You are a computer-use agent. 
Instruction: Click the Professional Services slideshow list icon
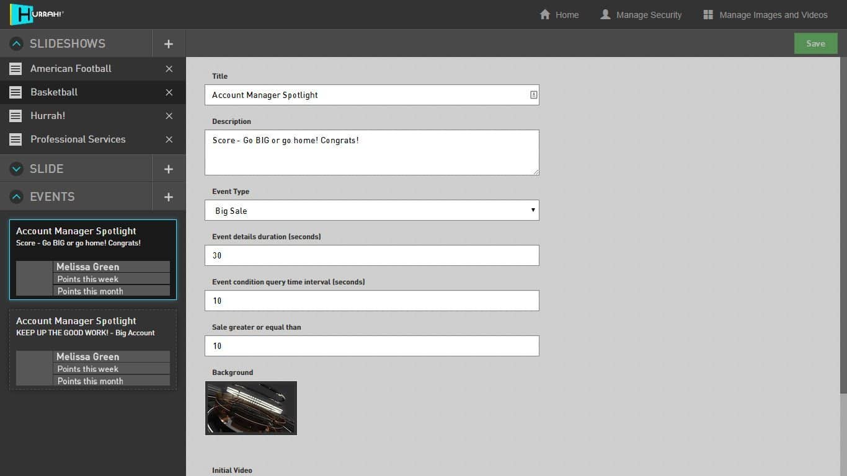coord(15,139)
